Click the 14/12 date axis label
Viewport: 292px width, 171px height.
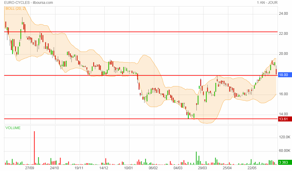click(104, 168)
